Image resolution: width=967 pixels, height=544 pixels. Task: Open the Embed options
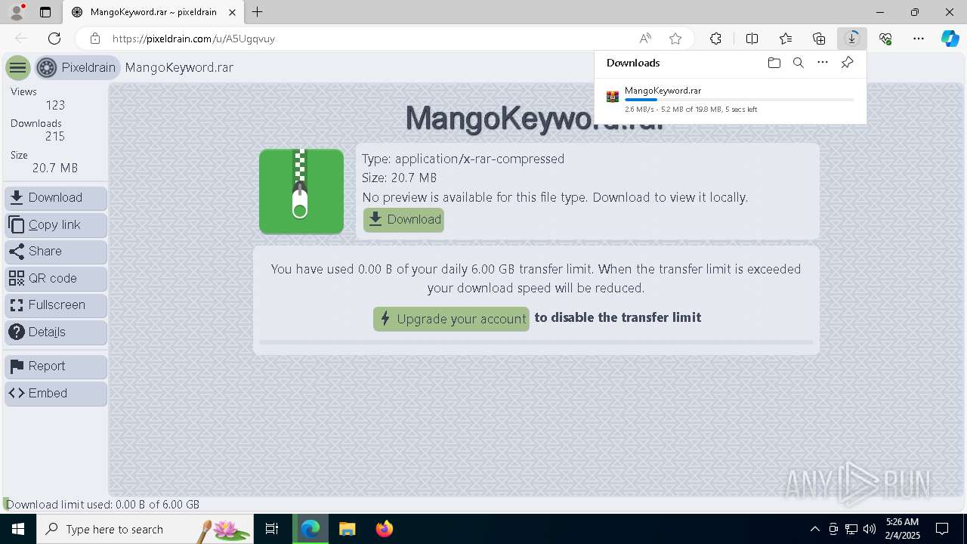tap(56, 394)
